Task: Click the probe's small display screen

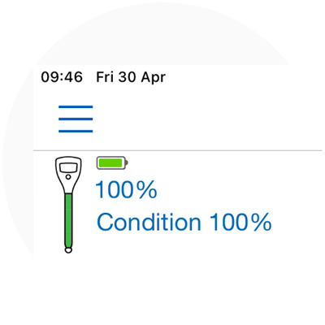Action: click(68, 167)
